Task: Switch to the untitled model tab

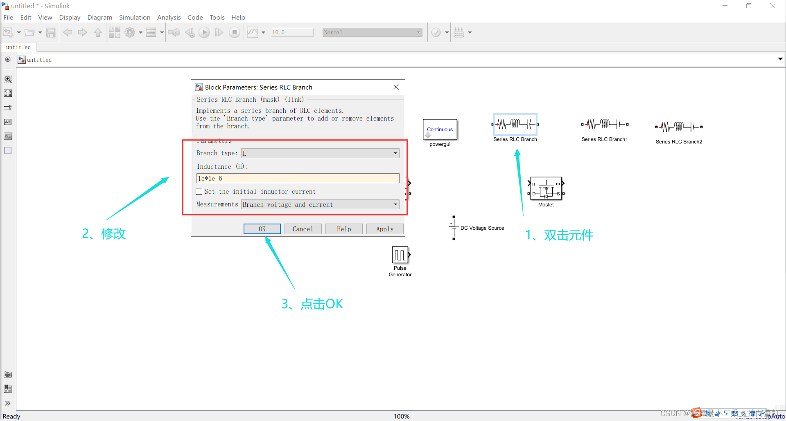Action: [x=18, y=47]
